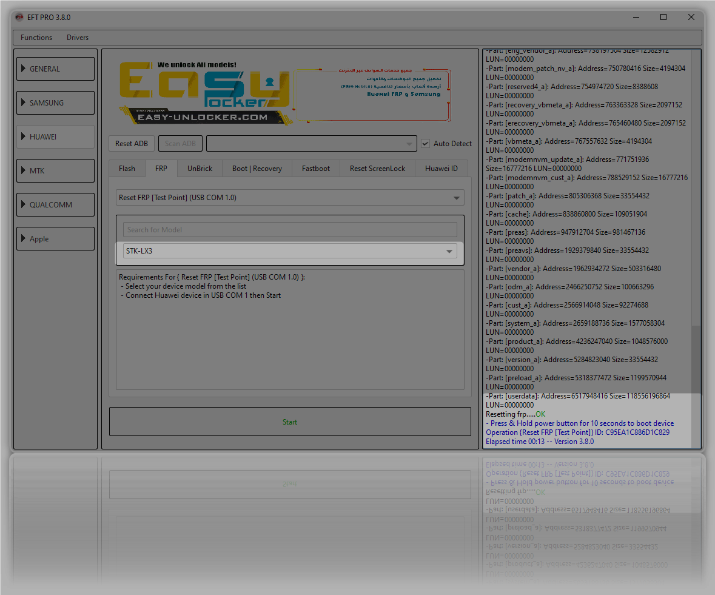Image resolution: width=715 pixels, height=595 pixels.
Task: Close the EFT PRO window
Action: coord(691,18)
